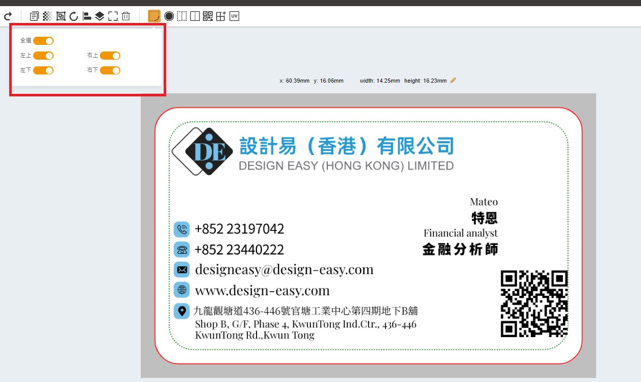The width and height of the screenshot is (641, 382).
Task: Click the highlighted rounded corner tool
Action: pyautogui.click(x=154, y=16)
